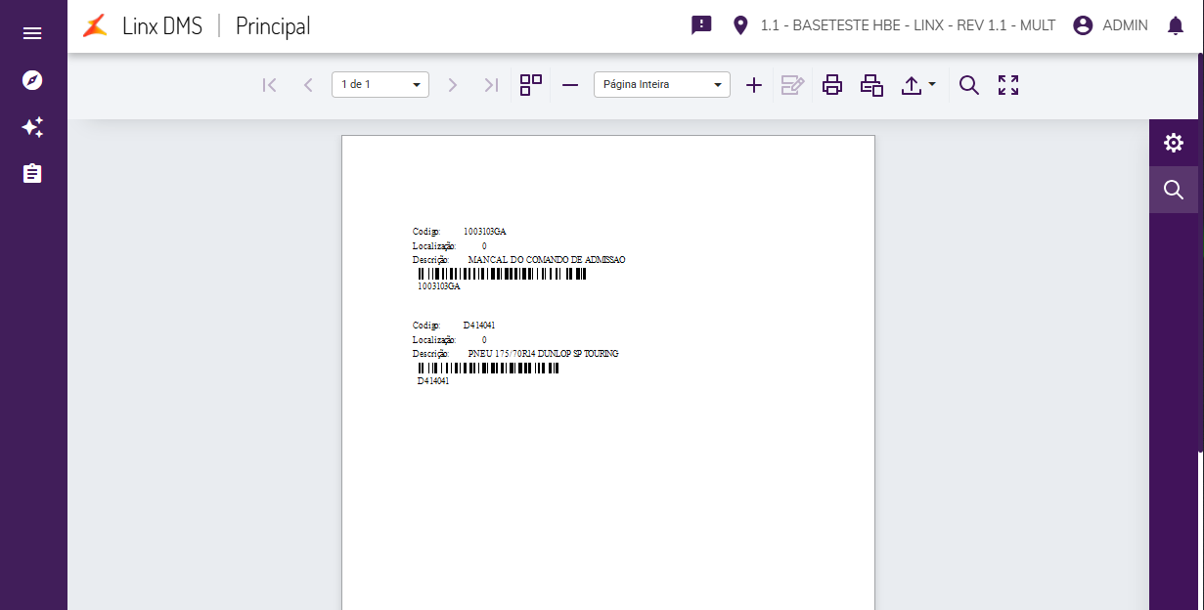The image size is (1204, 610).
Task: Enter full screen mode
Action: tap(1008, 85)
